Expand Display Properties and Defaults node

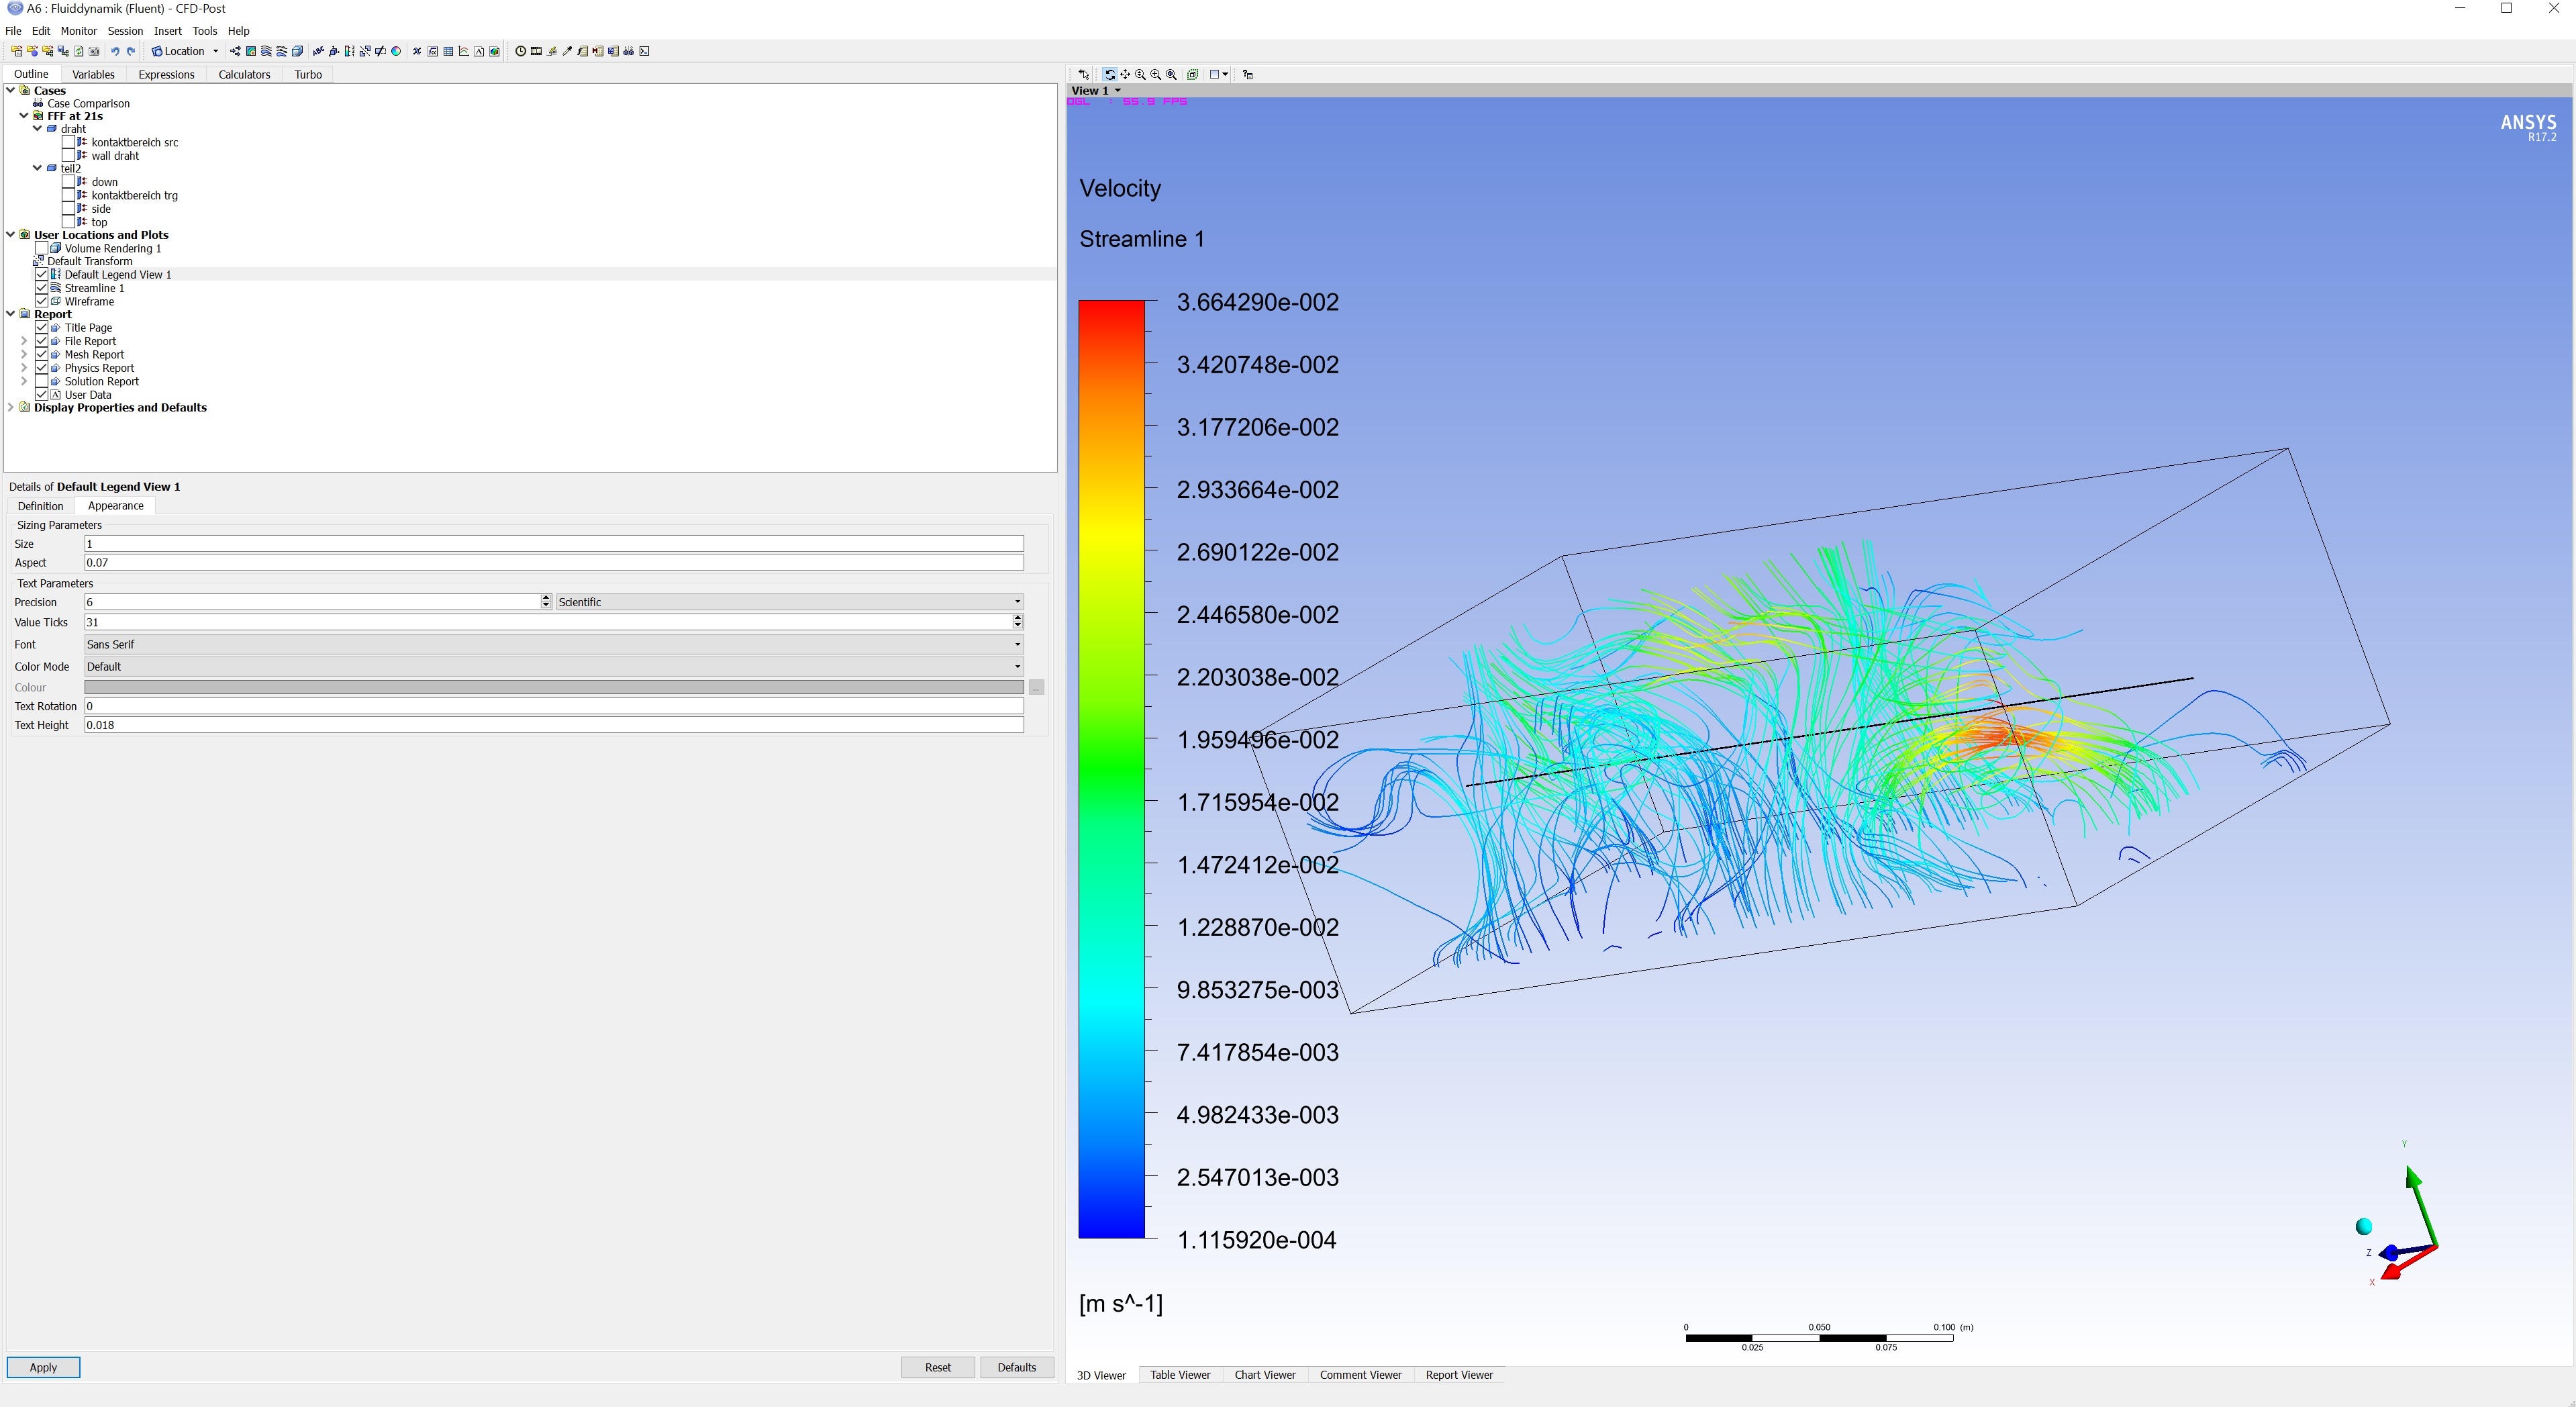(x=11, y=407)
